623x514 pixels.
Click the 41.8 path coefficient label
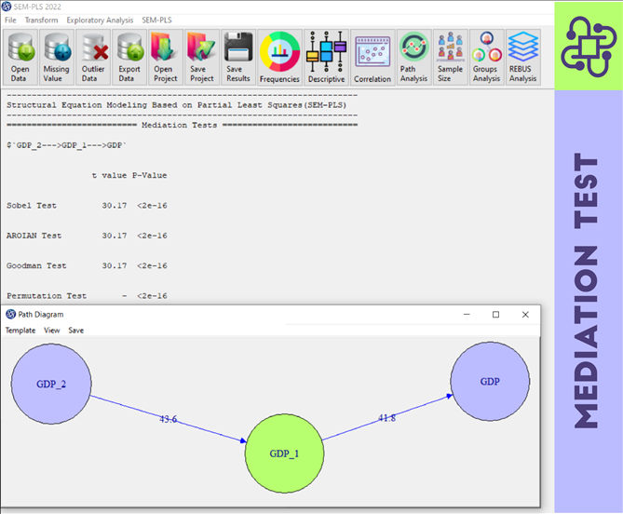point(387,418)
